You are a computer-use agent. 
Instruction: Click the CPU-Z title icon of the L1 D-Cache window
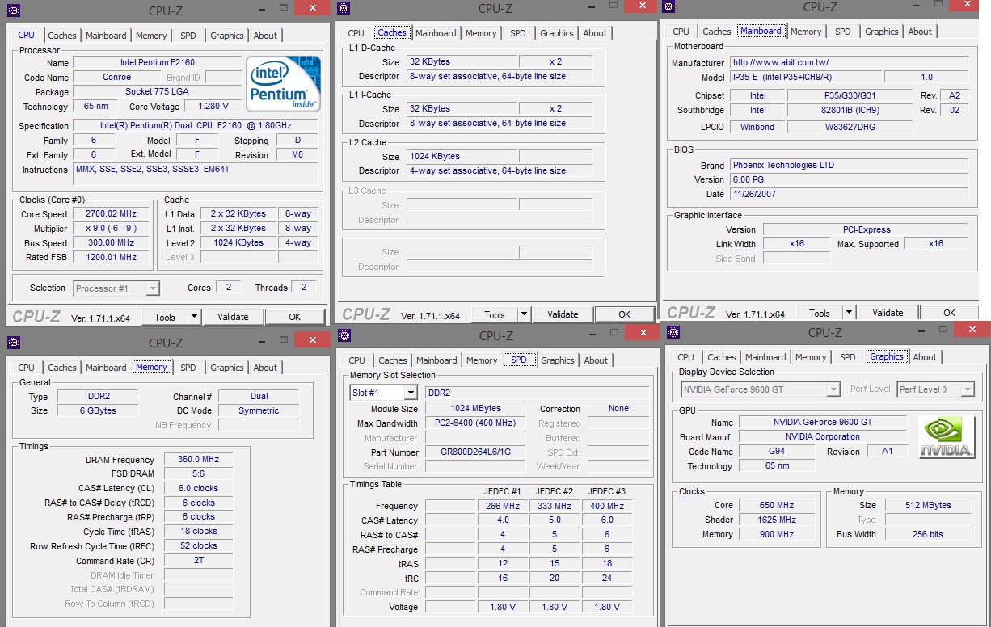pyautogui.click(x=344, y=8)
